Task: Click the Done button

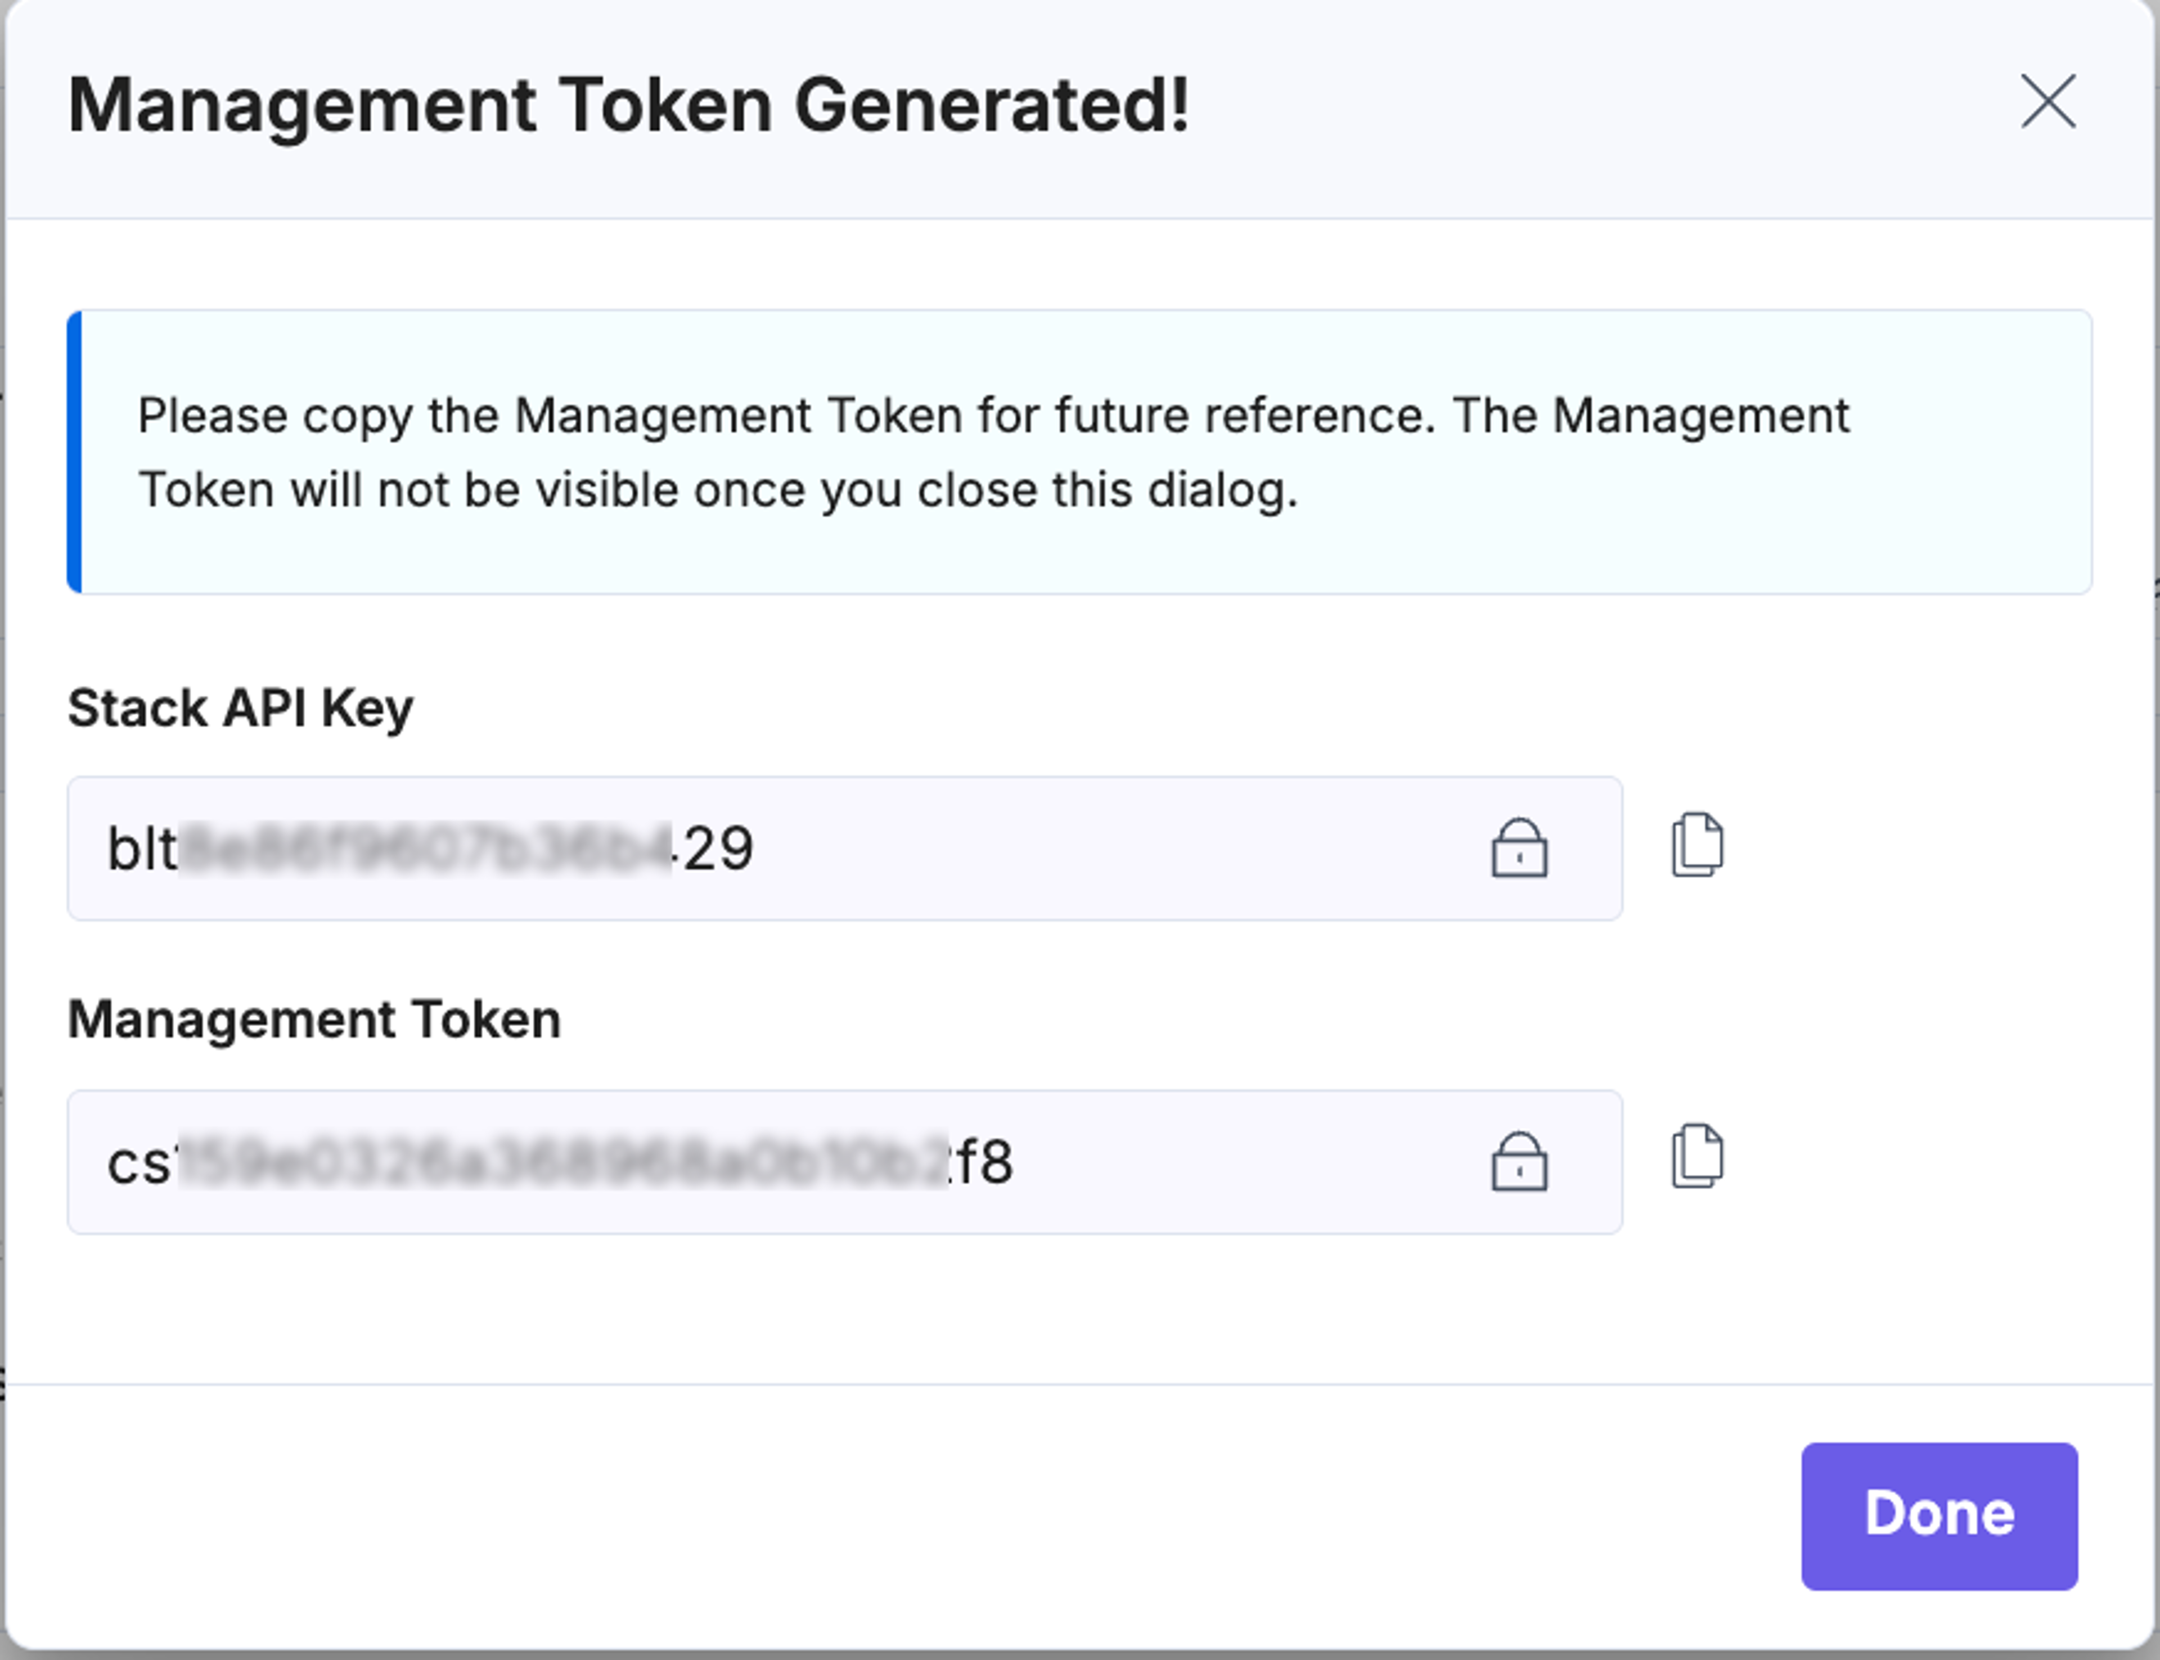Action: (x=1939, y=1515)
